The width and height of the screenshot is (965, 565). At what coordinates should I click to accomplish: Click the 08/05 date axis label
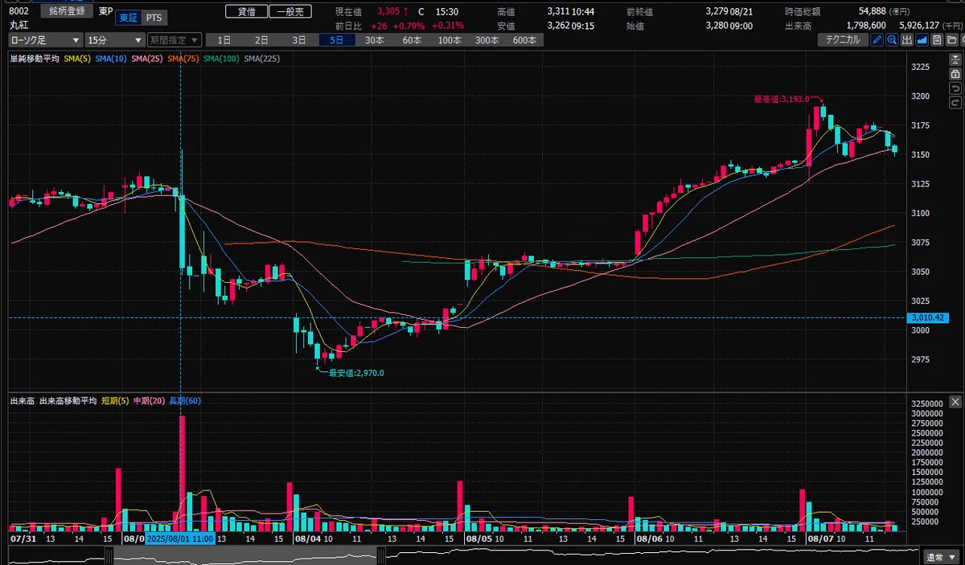[x=478, y=538]
